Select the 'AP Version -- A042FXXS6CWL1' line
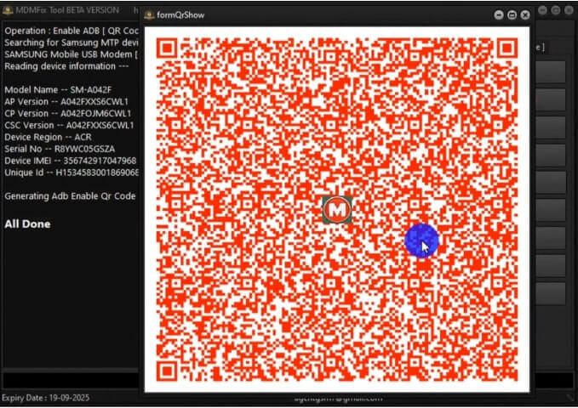The width and height of the screenshot is (578, 408). (x=66, y=102)
